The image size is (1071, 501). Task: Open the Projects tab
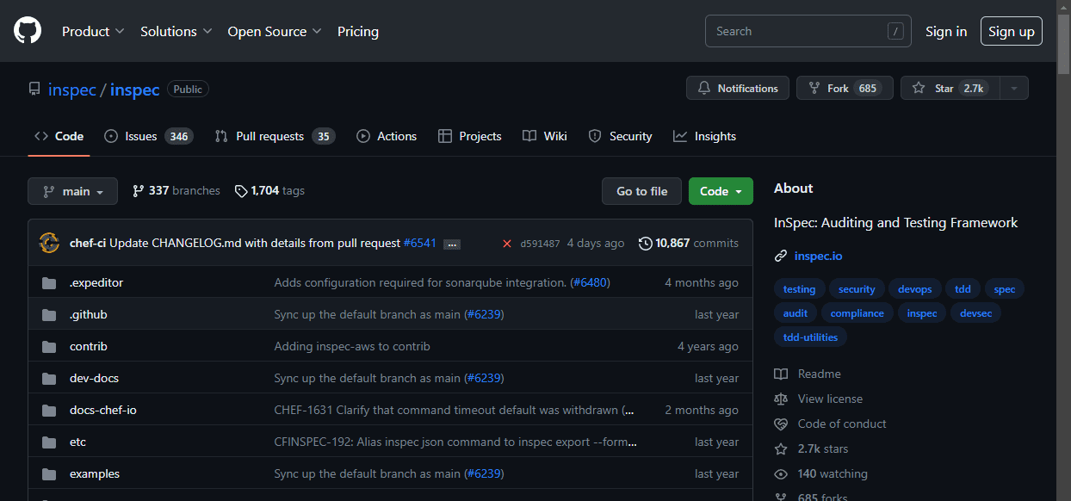(x=469, y=136)
